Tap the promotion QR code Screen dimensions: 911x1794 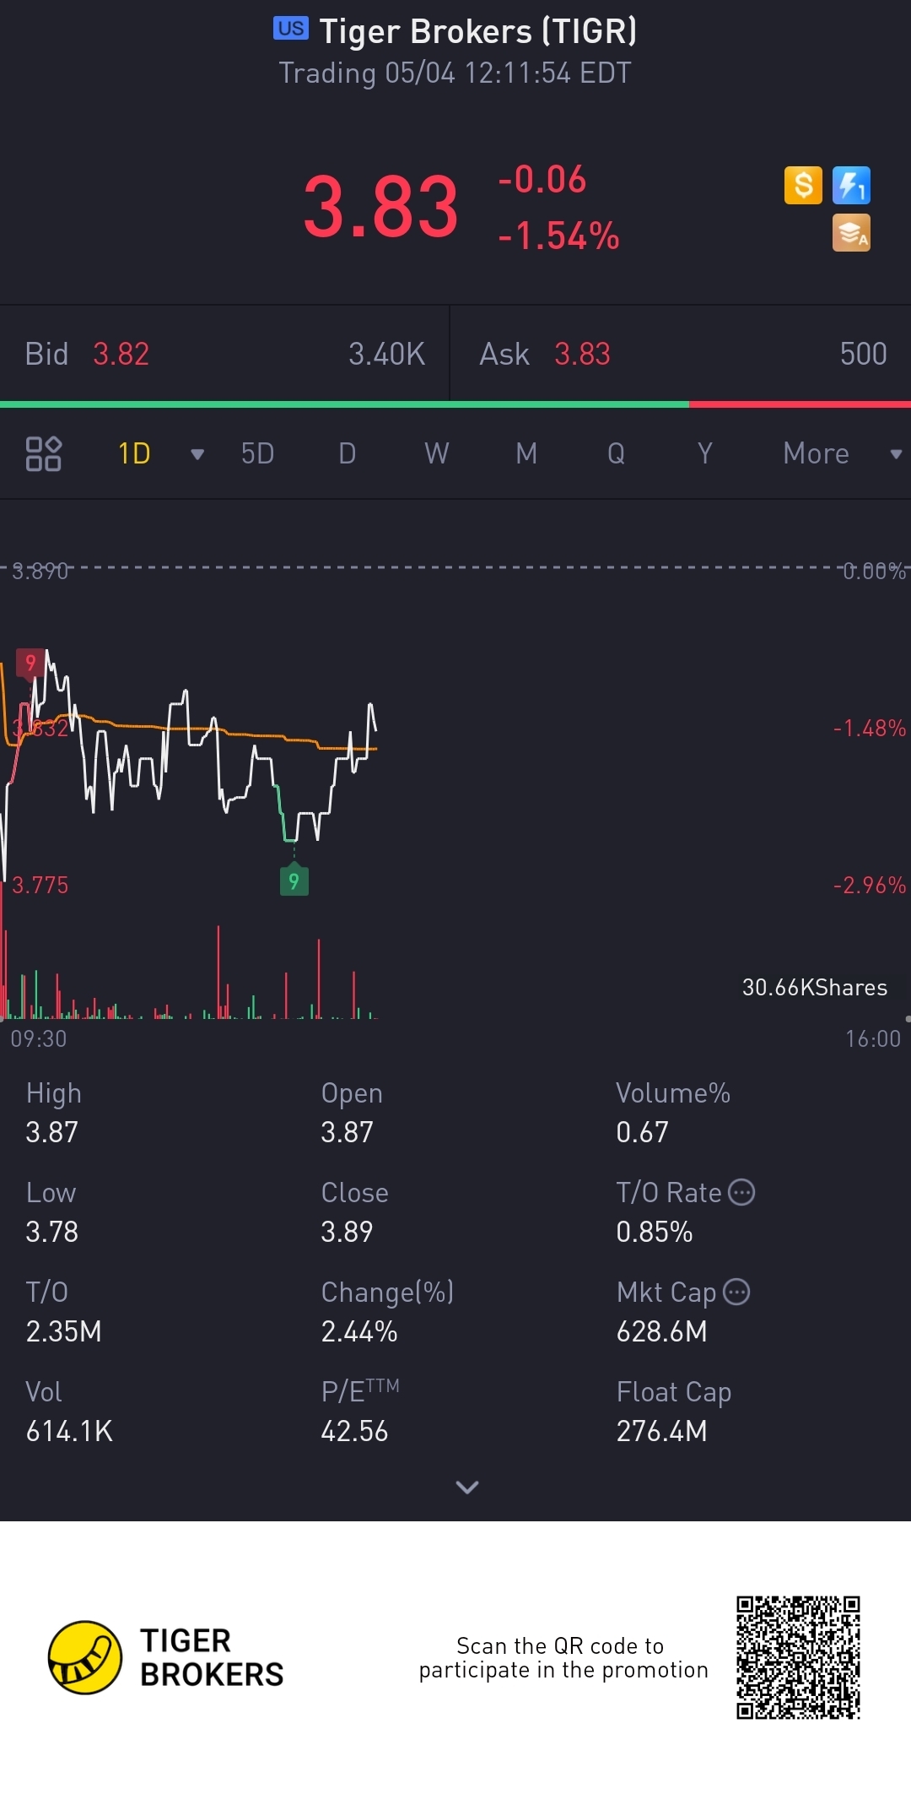click(x=798, y=1657)
